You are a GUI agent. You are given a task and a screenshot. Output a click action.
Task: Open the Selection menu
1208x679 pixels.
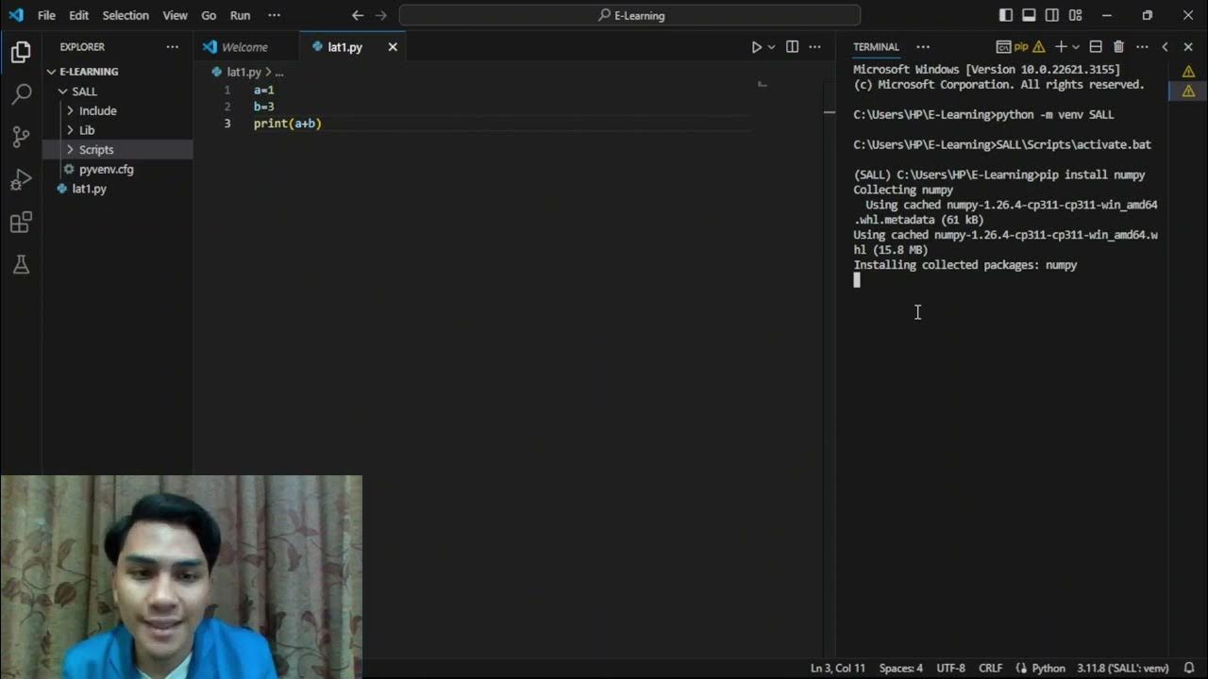coord(126,15)
